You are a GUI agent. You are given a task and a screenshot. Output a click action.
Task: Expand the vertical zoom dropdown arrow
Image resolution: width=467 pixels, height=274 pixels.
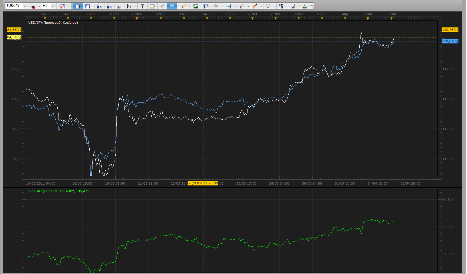pos(136,6)
